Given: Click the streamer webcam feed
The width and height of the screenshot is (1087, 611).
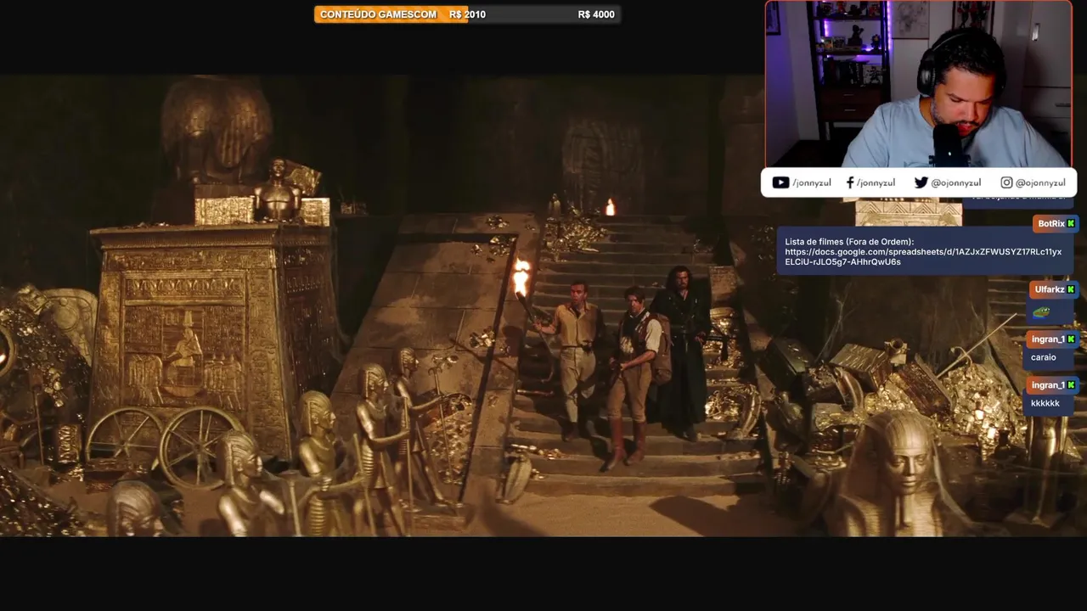Looking at the screenshot, I should (919, 84).
